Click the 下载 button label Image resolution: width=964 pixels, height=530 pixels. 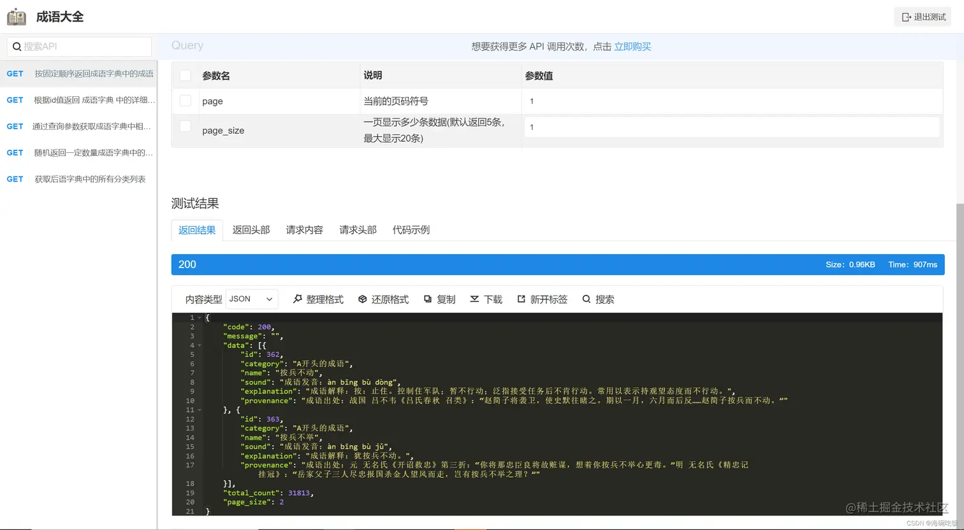[493, 299]
